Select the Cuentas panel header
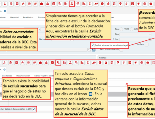The height and width of the screenshot is (119, 155). 103,57
